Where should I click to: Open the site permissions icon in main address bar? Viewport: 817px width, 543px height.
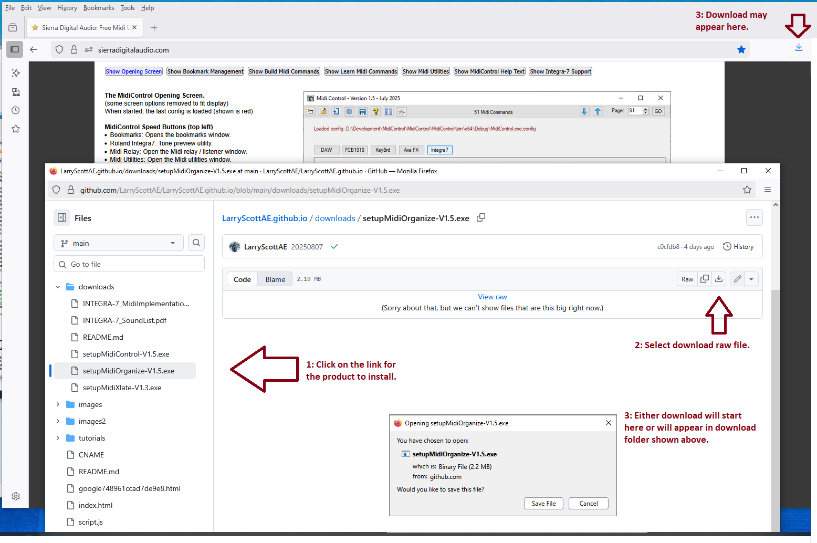(89, 49)
